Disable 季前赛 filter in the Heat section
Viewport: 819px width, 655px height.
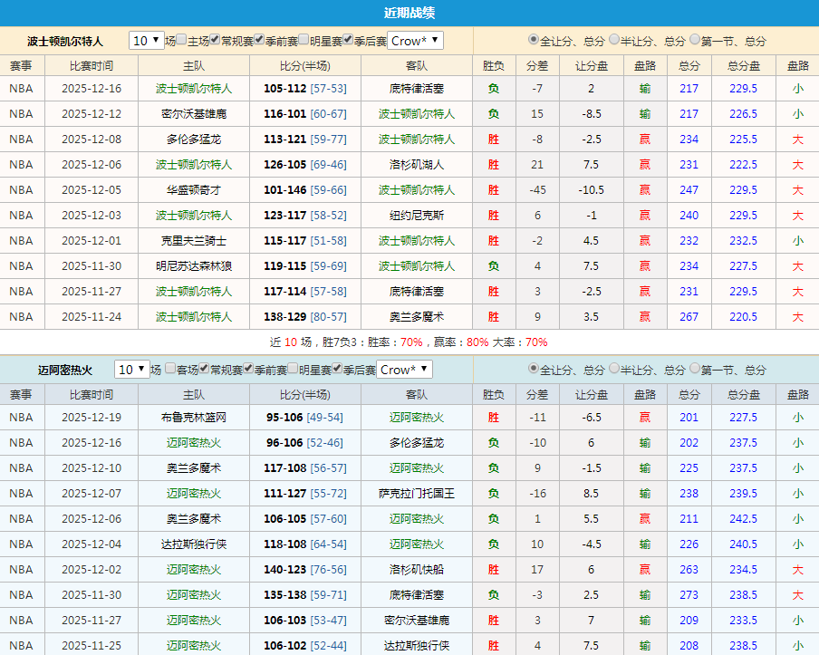click(247, 369)
